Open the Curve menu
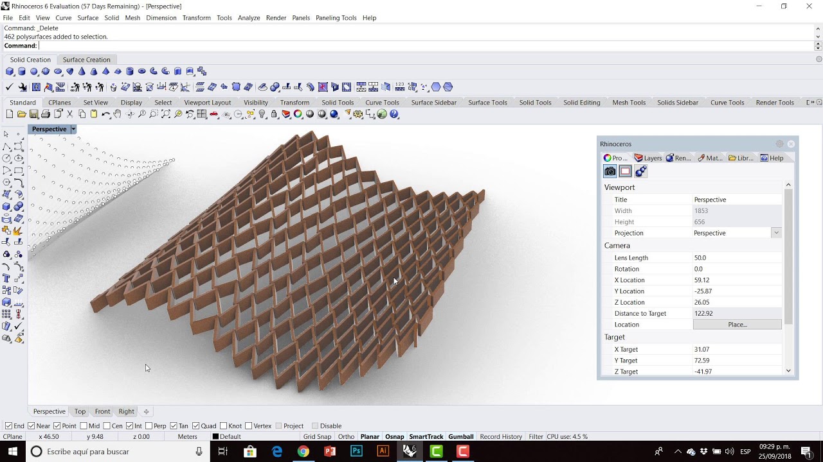 click(64, 18)
